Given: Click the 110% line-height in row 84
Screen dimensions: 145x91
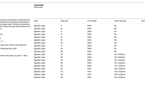Looking at the screenshot, I should coord(89,75).
